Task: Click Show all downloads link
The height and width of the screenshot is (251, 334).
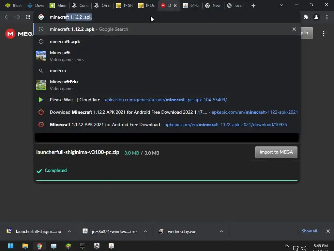Action: (x=309, y=231)
